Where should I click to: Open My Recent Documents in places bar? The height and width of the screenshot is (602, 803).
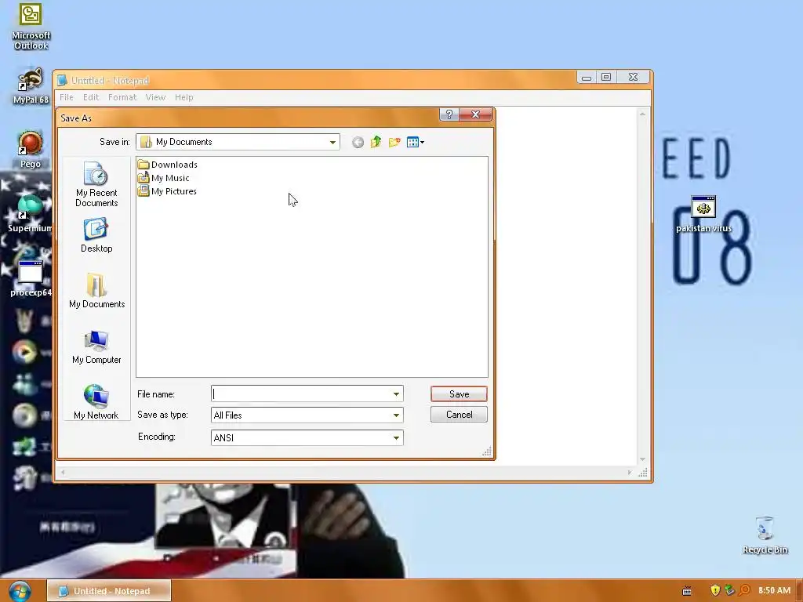tap(96, 184)
